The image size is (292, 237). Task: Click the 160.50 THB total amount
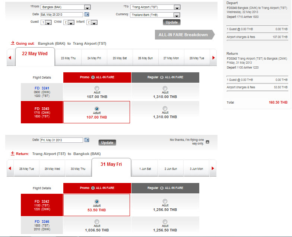(278, 102)
